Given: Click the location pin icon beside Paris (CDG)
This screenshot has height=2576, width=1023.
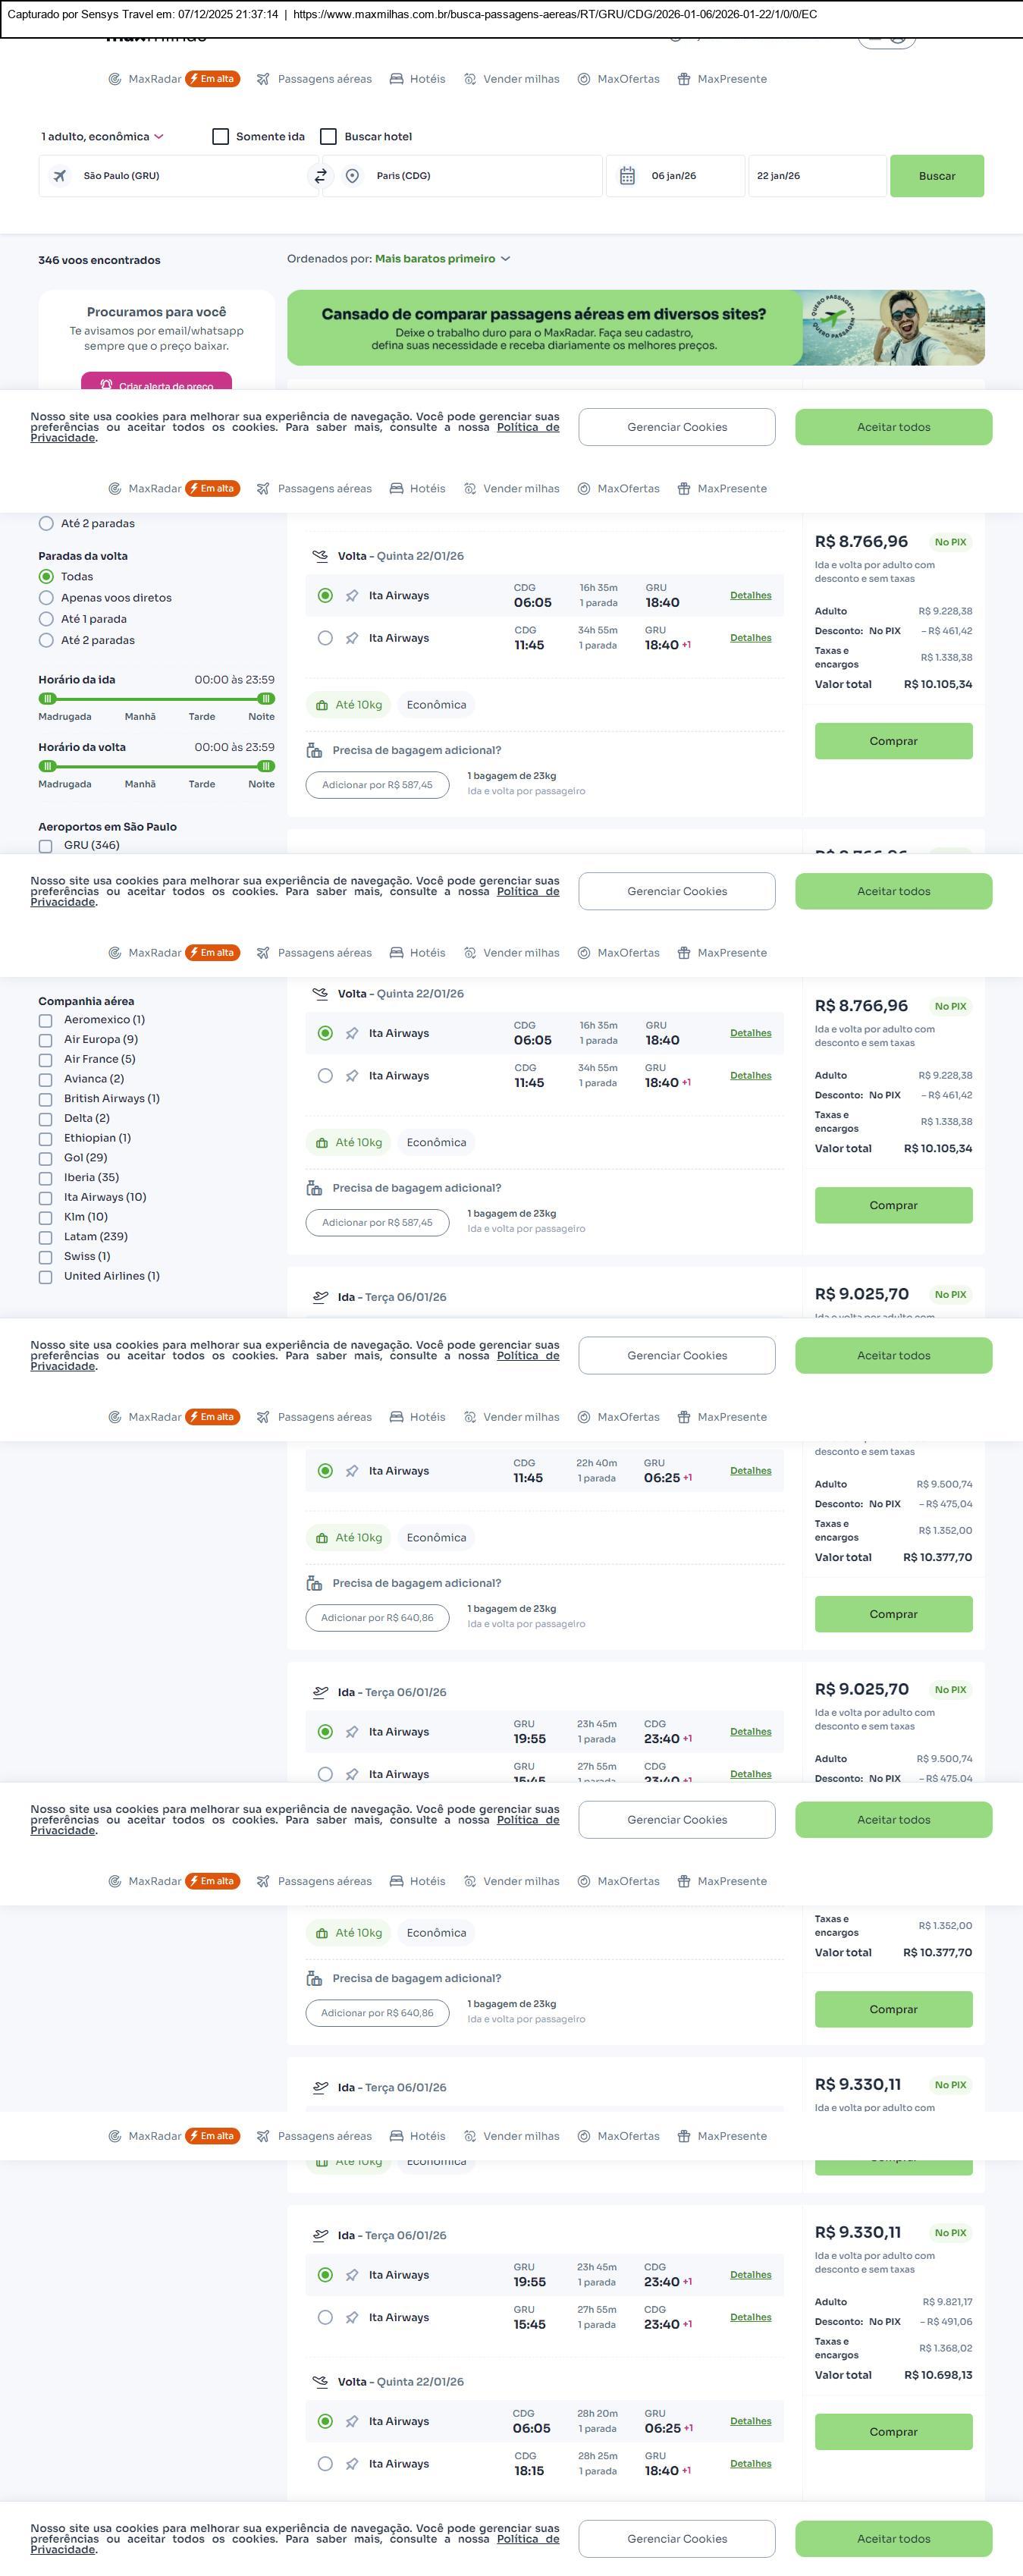Looking at the screenshot, I should coord(352,176).
